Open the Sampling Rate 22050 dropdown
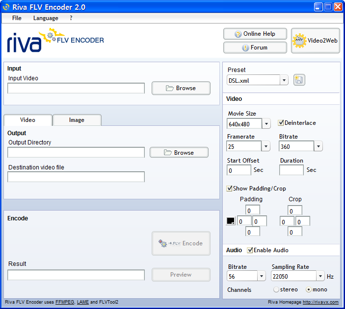 coord(320,276)
